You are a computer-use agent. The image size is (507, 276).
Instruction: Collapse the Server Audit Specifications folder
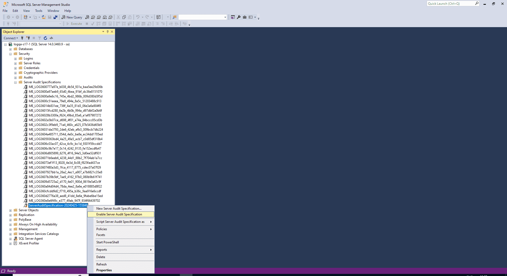(15, 82)
